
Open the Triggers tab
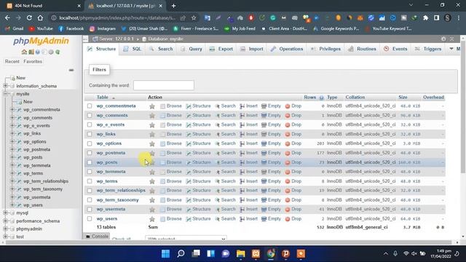(x=428, y=49)
